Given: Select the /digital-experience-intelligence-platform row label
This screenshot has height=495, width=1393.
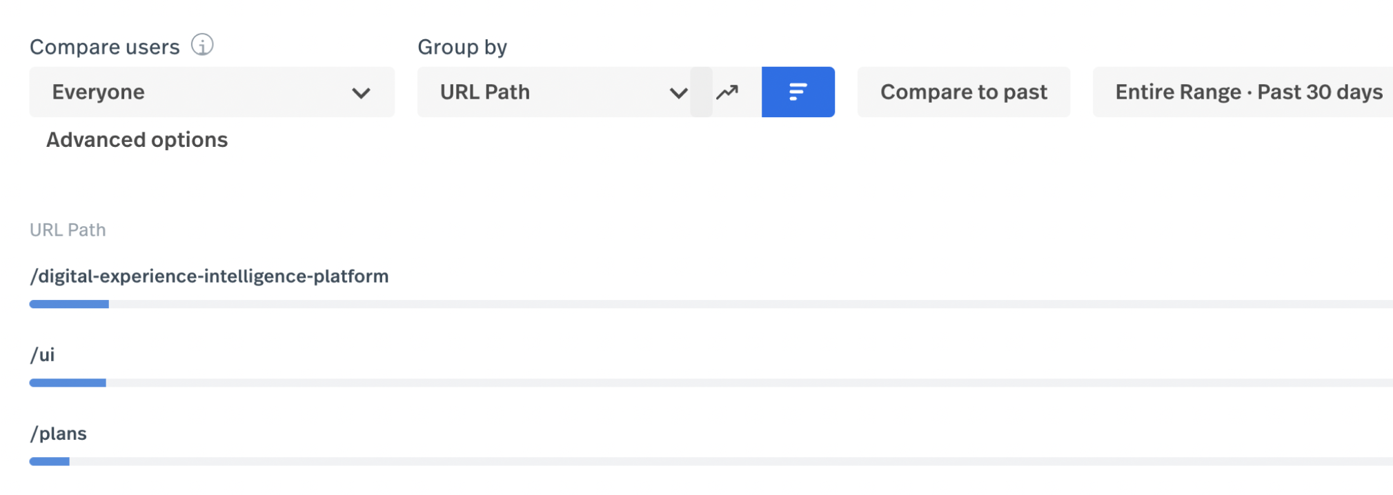Looking at the screenshot, I should pyautogui.click(x=209, y=276).
